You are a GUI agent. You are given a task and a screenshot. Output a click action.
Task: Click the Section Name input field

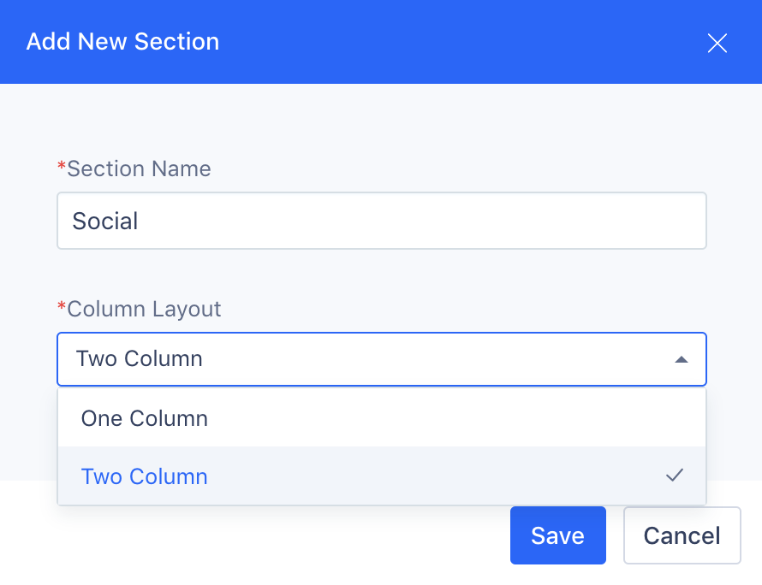(382, 221)
